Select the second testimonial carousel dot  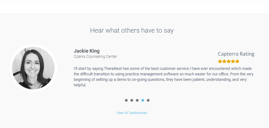(x=132, y=100)
